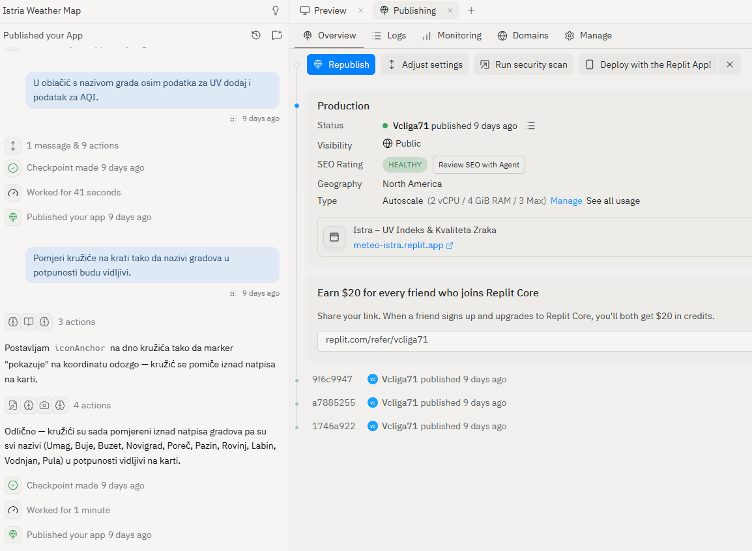Click the lightbulb icon beside Istria Weather Map

coord(276,10)
